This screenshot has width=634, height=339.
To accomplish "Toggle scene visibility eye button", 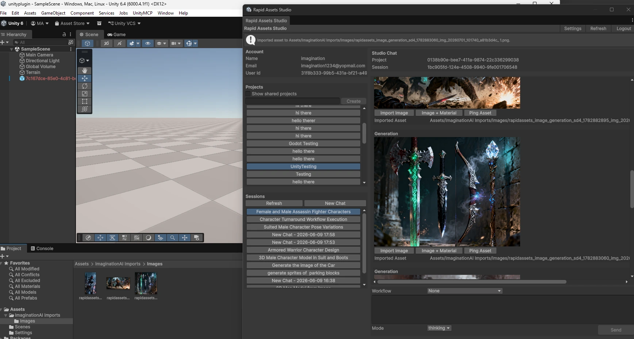I will tap(148, 43).
